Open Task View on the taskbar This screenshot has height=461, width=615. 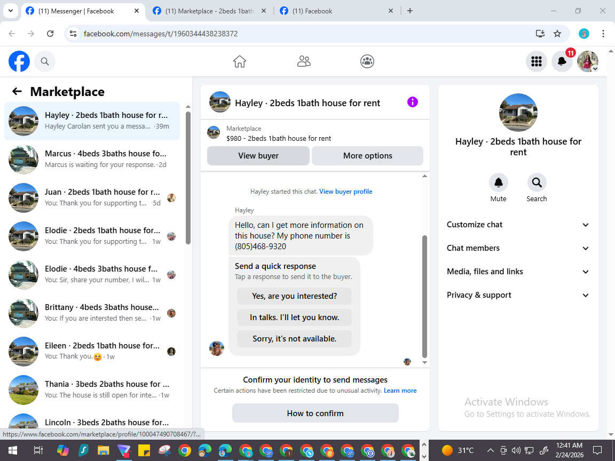tap(38, 450)
